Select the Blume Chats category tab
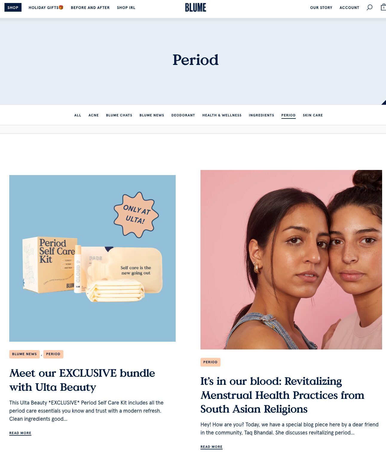This screenshot has height=459, width=386. (119, 115)
